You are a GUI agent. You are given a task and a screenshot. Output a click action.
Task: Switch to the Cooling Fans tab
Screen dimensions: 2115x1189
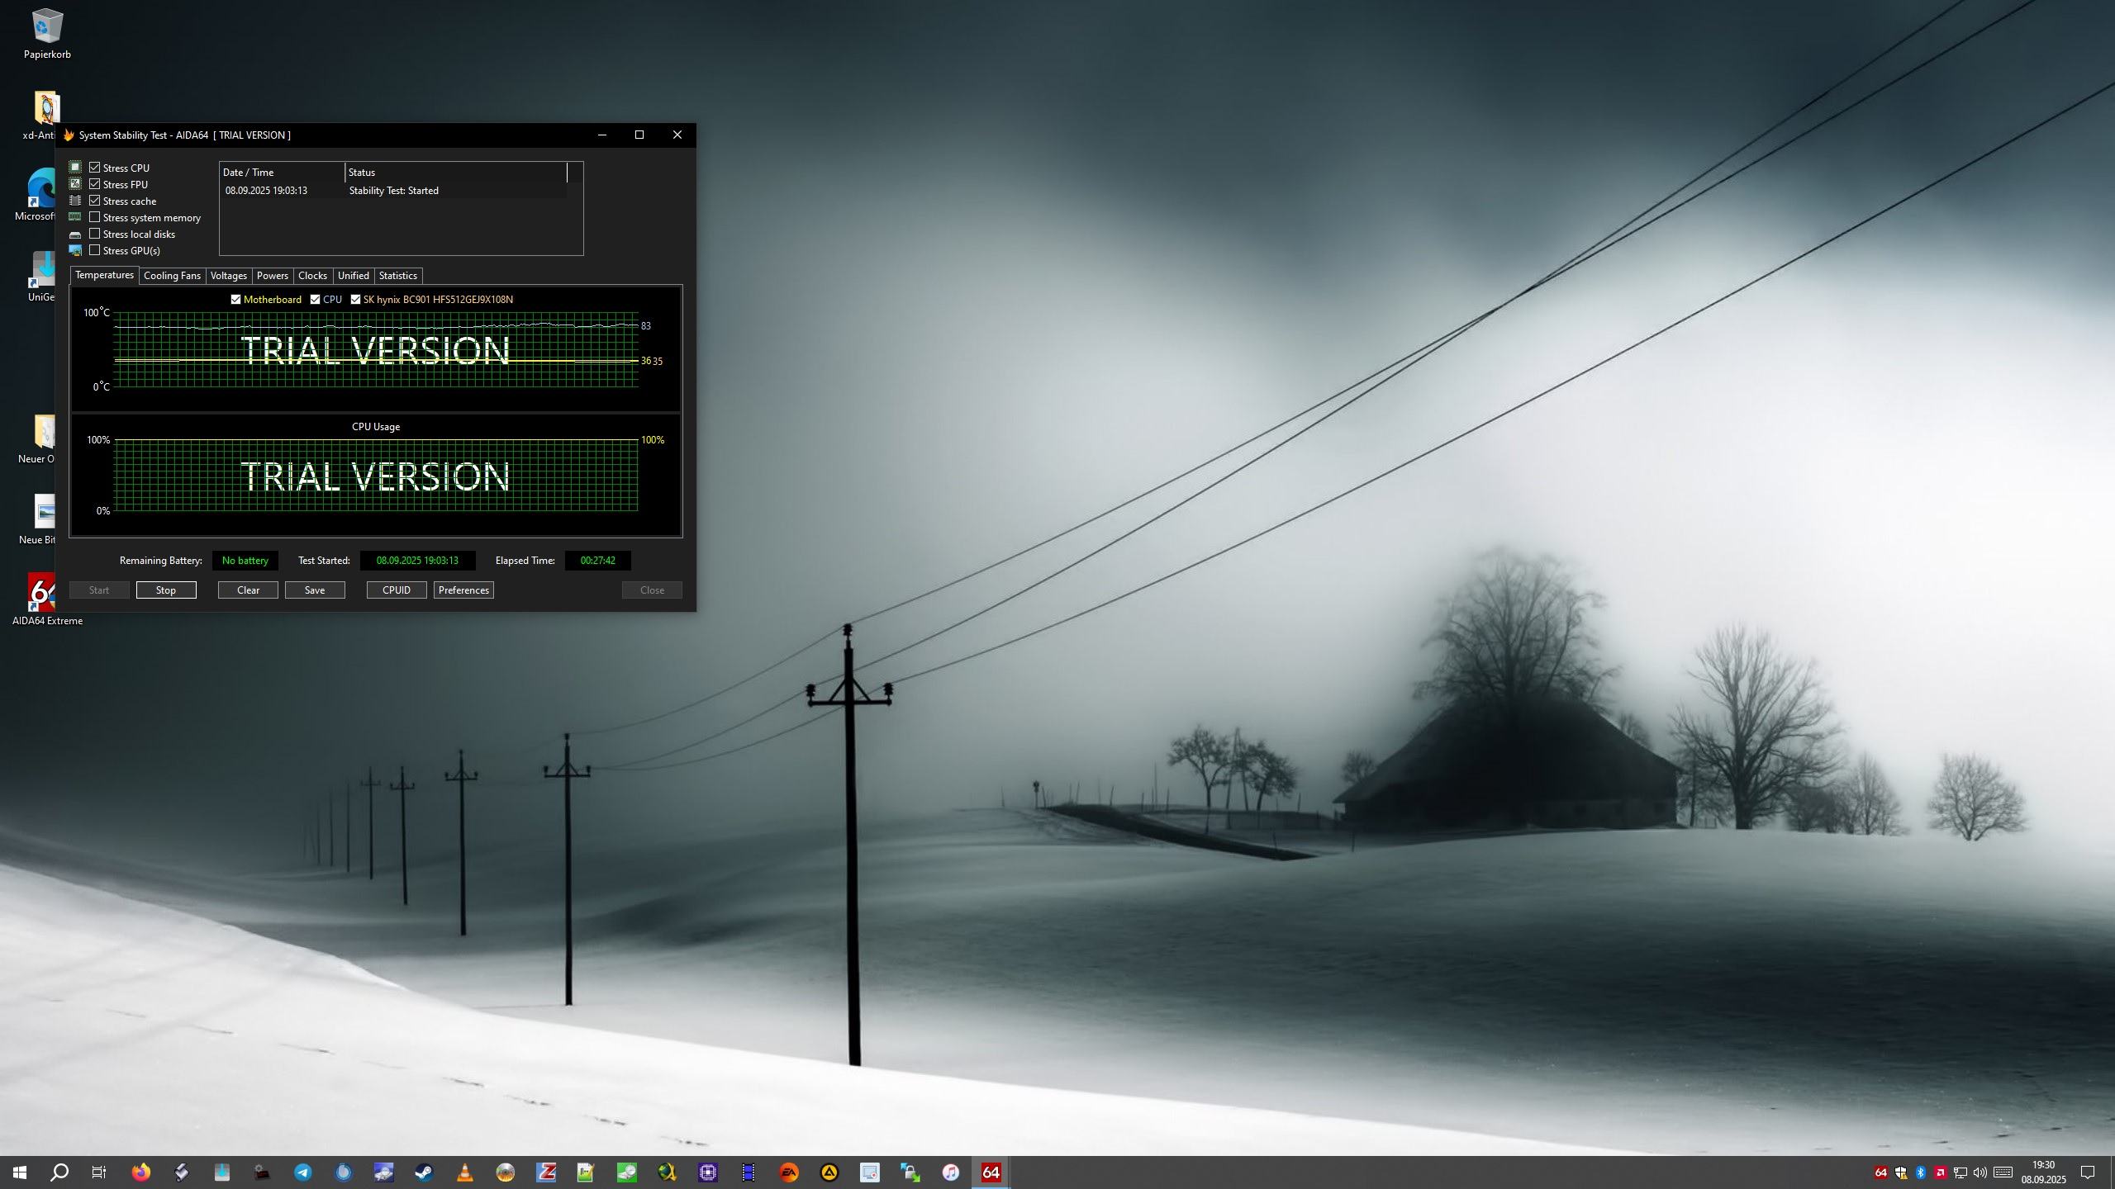[x=172, y=276]
